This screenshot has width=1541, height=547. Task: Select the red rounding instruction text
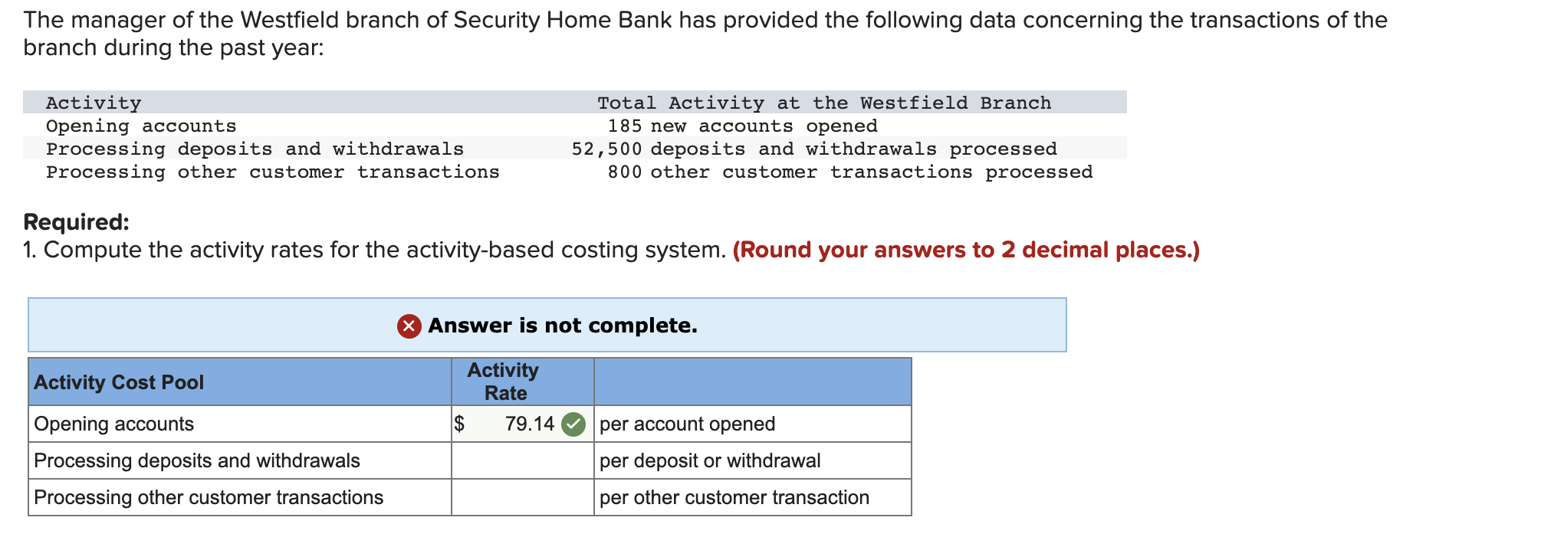966,250
